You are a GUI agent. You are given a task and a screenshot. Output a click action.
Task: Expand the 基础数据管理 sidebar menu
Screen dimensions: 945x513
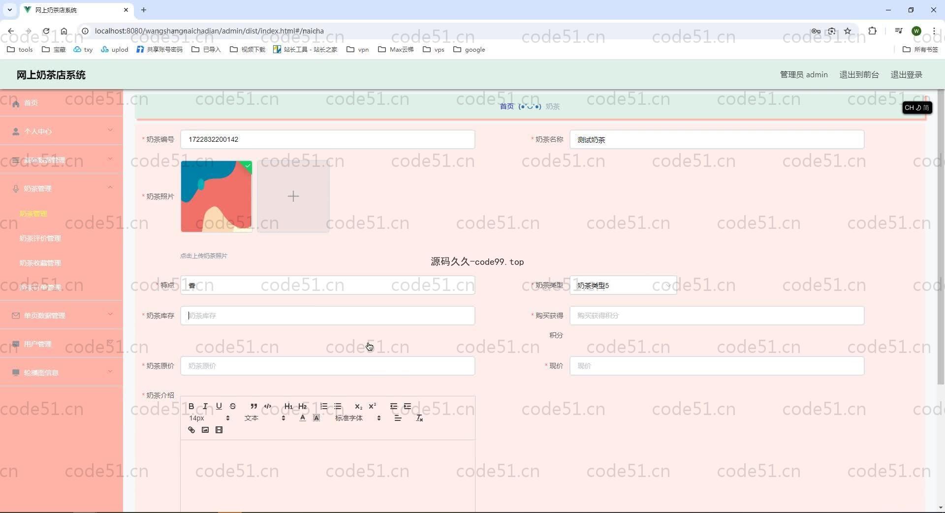[61, 160]
